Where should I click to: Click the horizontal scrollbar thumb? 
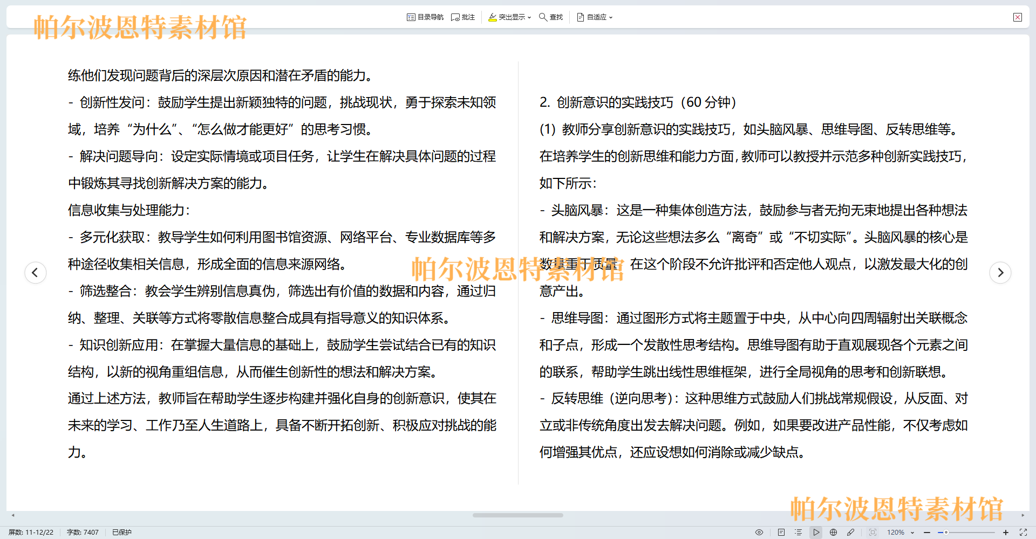pyautogui.click(x=518, y=515)
